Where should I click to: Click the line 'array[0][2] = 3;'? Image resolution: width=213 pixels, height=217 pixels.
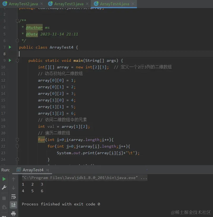57,93
